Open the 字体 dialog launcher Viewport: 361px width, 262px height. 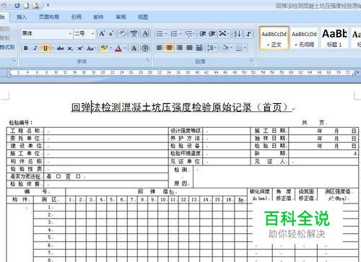point(148,61)
